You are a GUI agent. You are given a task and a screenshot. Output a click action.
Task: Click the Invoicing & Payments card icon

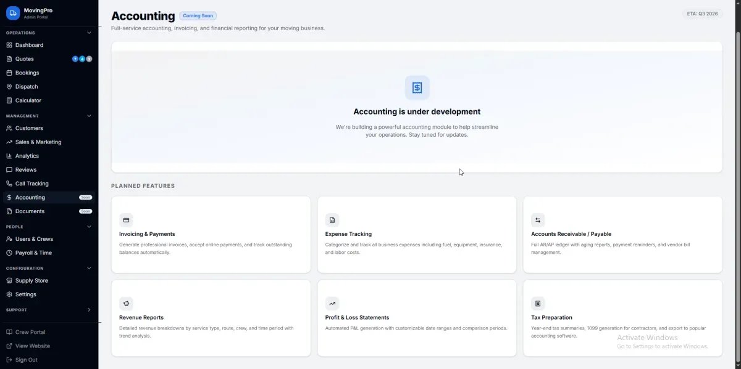click(x=126, y=220)
